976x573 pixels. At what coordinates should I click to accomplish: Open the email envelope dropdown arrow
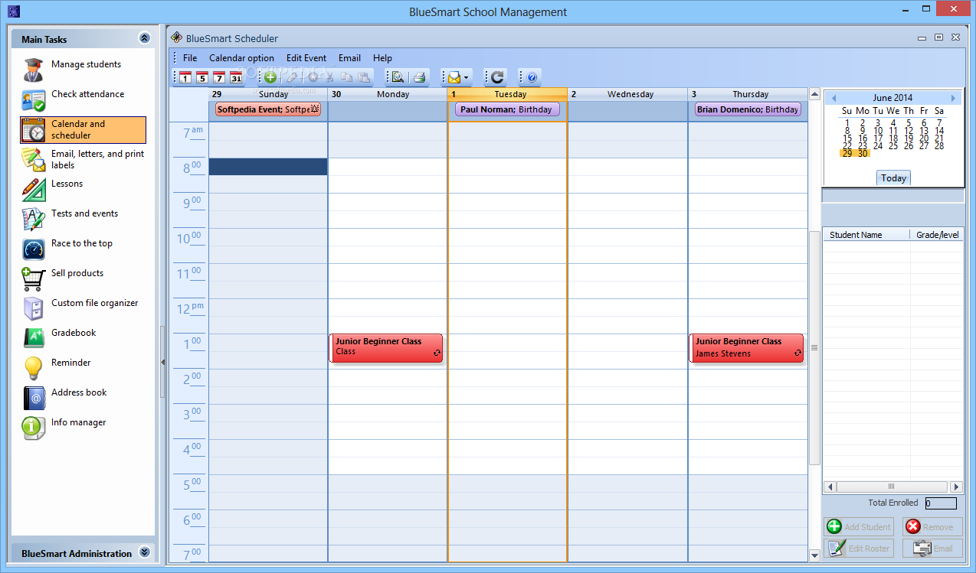coord(467,77)
